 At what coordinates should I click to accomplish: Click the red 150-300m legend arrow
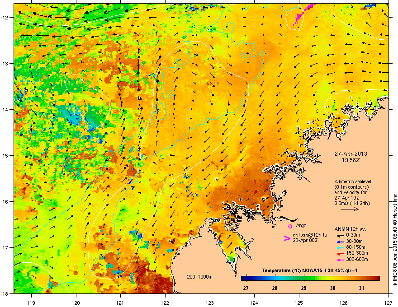point(340,254)
